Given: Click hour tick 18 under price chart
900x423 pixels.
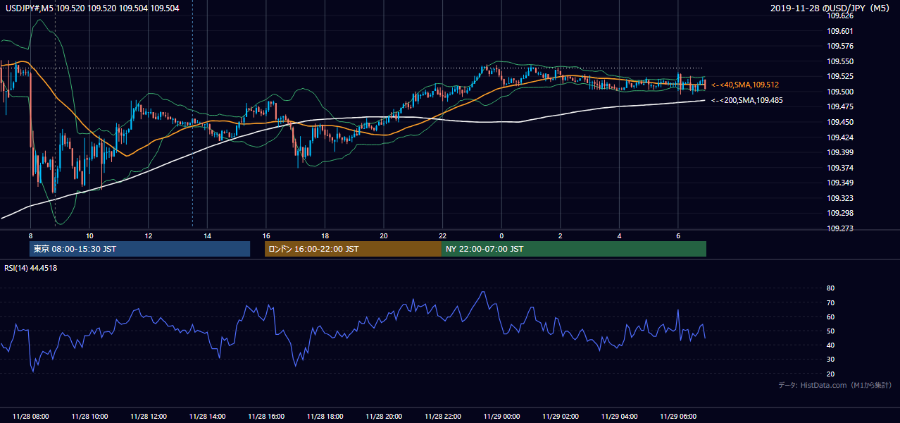Looking at the screenshot, I should point(325,235).
